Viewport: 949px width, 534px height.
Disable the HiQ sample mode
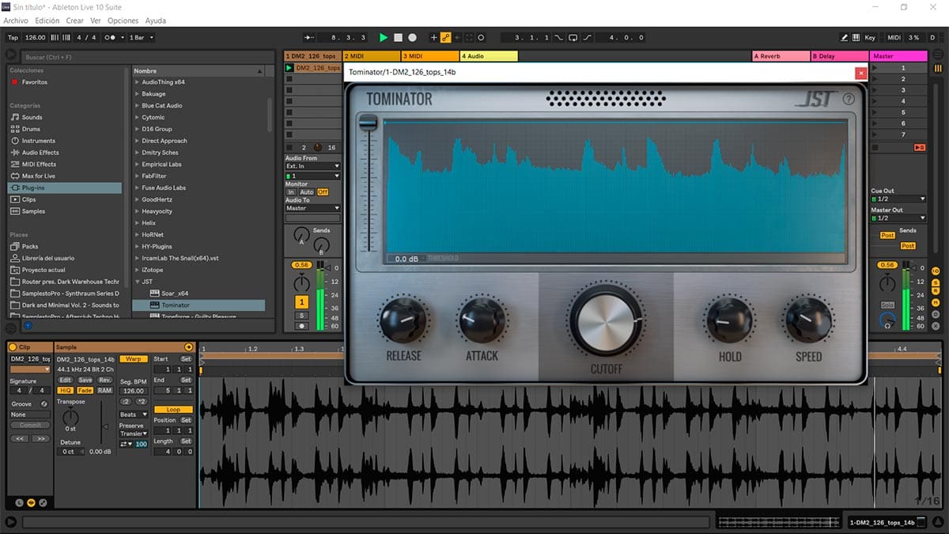[x=66, y=390]
